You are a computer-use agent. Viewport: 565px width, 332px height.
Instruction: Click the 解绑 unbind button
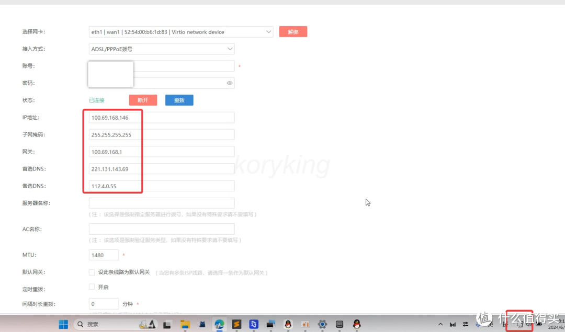pyautogui.click(x=293, y=32)
